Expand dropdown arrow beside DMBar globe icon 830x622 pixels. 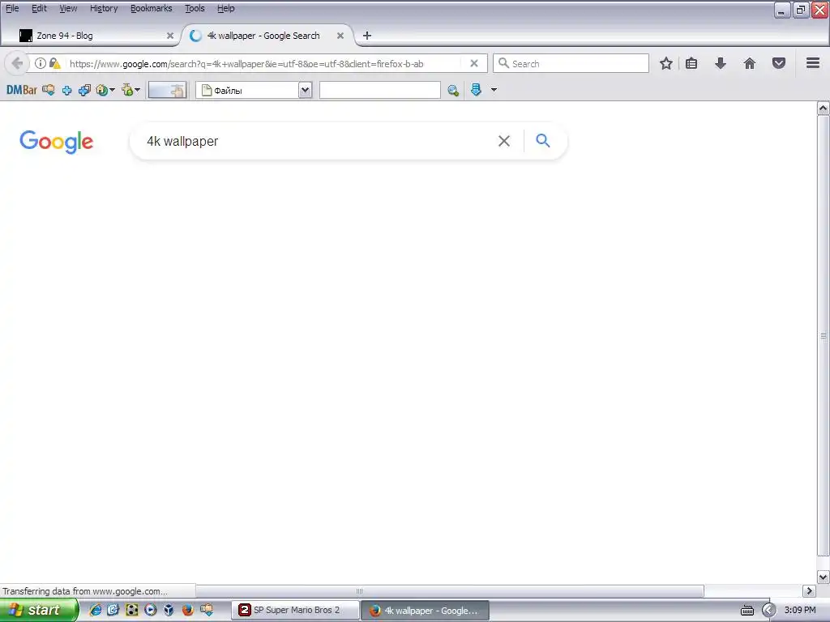click(112, 91)
